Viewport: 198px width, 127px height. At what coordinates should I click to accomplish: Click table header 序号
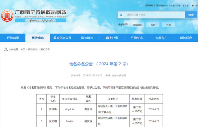(x=41, y=99)
